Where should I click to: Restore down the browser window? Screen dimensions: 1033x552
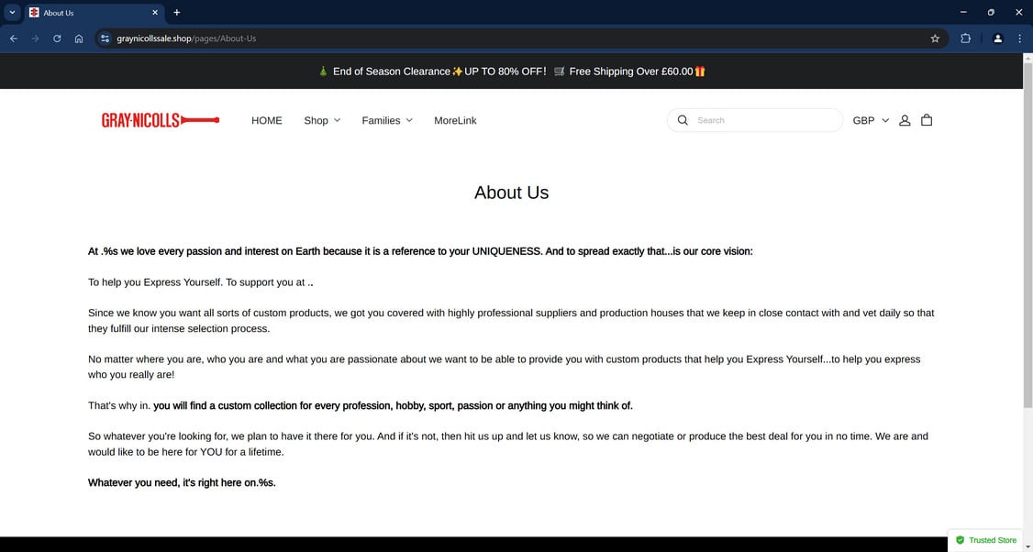click(991, 13)
